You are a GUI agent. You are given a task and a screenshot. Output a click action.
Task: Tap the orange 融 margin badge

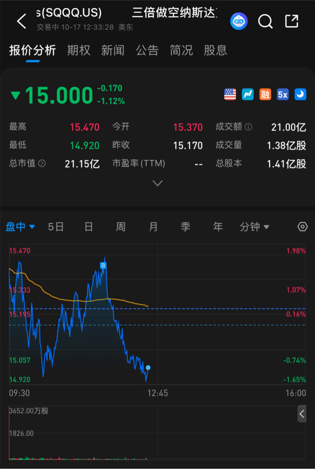click(x=265, y=94)
